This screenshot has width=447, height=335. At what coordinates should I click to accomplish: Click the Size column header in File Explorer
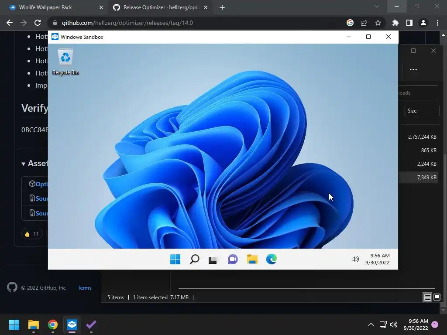422,111
